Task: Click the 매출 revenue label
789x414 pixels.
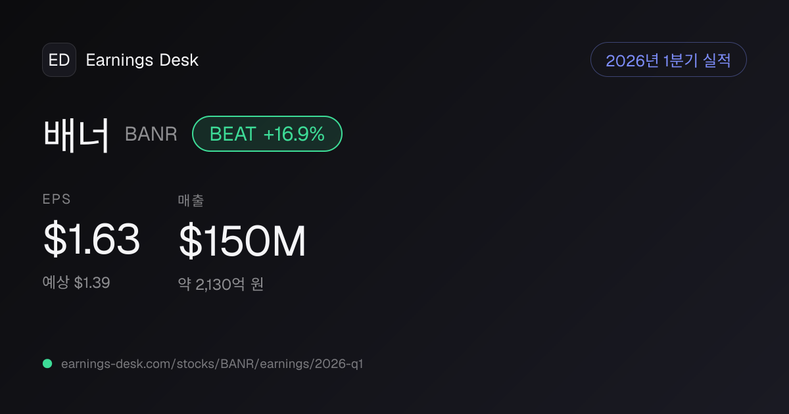Action: pos(191,200)
